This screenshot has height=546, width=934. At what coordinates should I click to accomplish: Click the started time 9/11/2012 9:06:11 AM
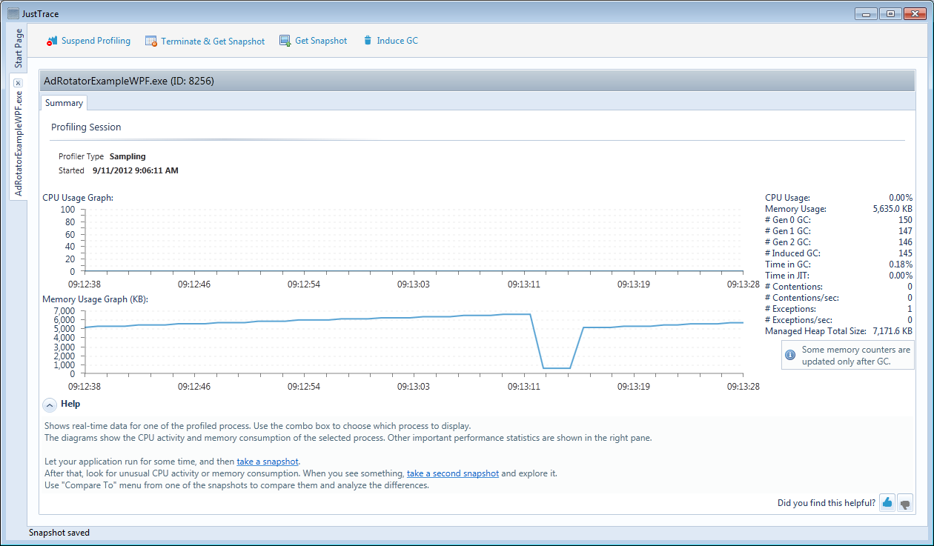(x=136, y=170)
